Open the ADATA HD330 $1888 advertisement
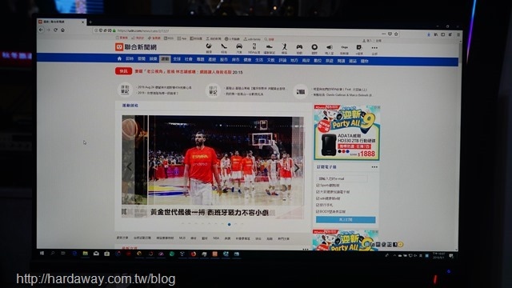The width and height of the screenshot is (512, 288). point(346,132)
